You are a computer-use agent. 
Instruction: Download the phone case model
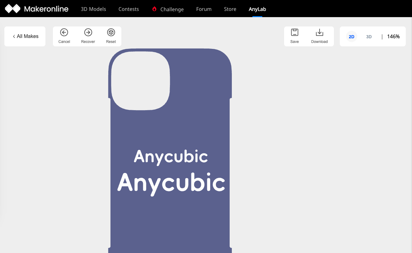pos(320,36)
